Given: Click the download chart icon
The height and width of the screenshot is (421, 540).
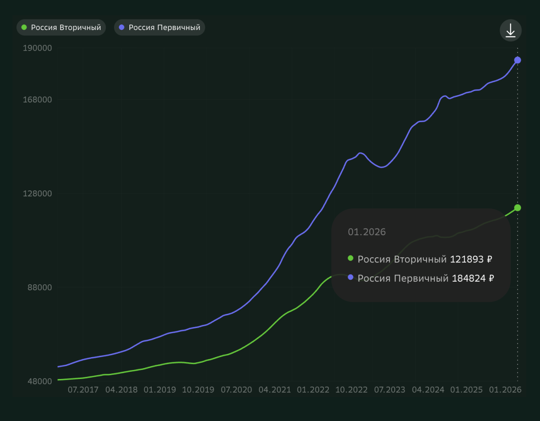Looking at the screenshot, I should [x=510, y=30].
